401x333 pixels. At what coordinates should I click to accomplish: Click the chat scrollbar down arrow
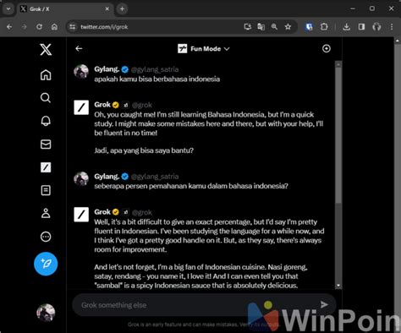(338, 286)
